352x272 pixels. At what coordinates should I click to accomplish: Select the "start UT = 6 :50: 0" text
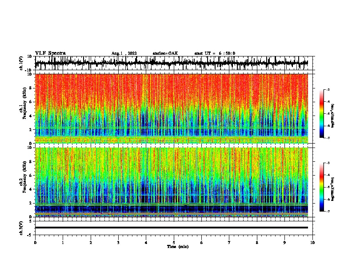pos(215,53)
